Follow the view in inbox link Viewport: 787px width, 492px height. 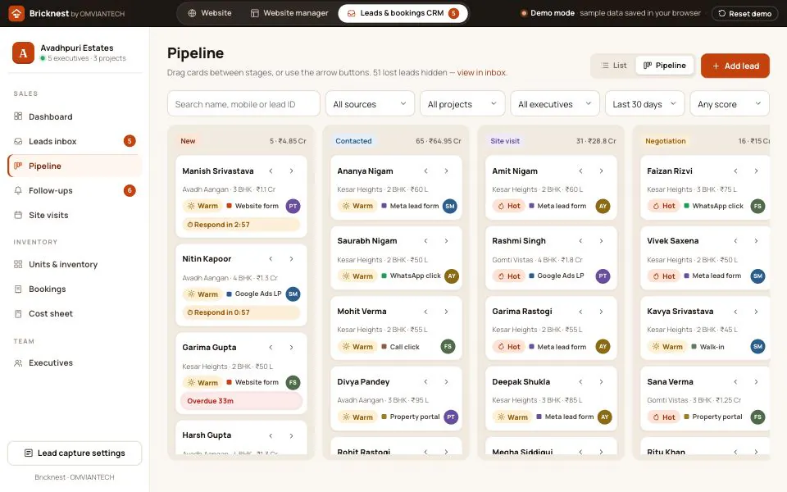pyautogui.click(x=481, y=72)
